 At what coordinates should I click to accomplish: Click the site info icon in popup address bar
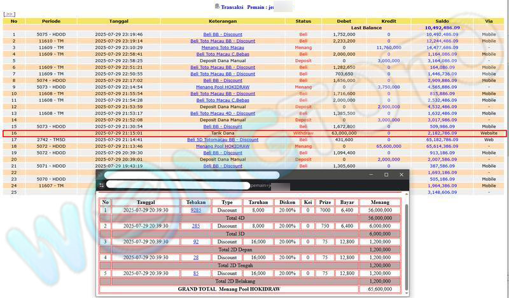tap(101, 185)
